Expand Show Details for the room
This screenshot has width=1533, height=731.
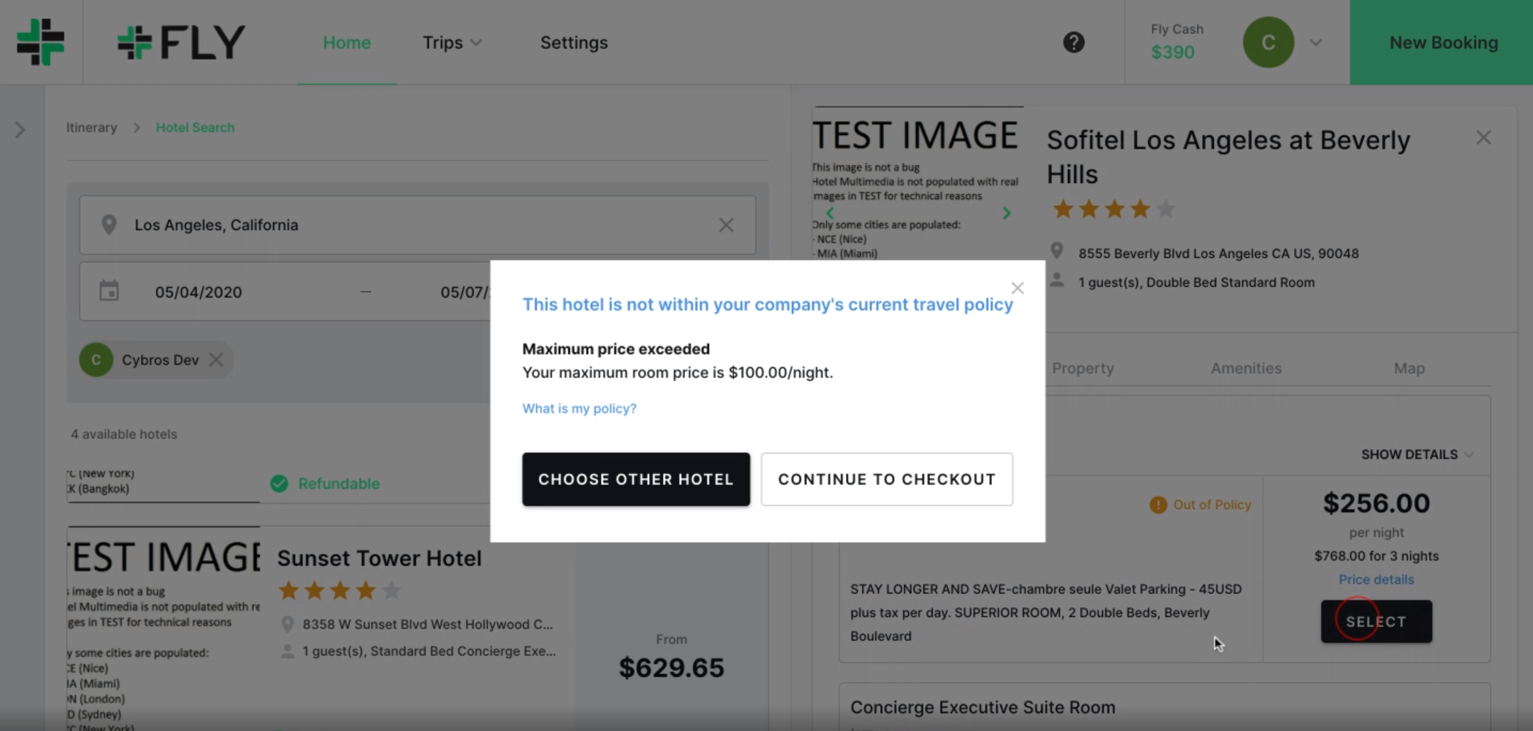coord(1417,454)
